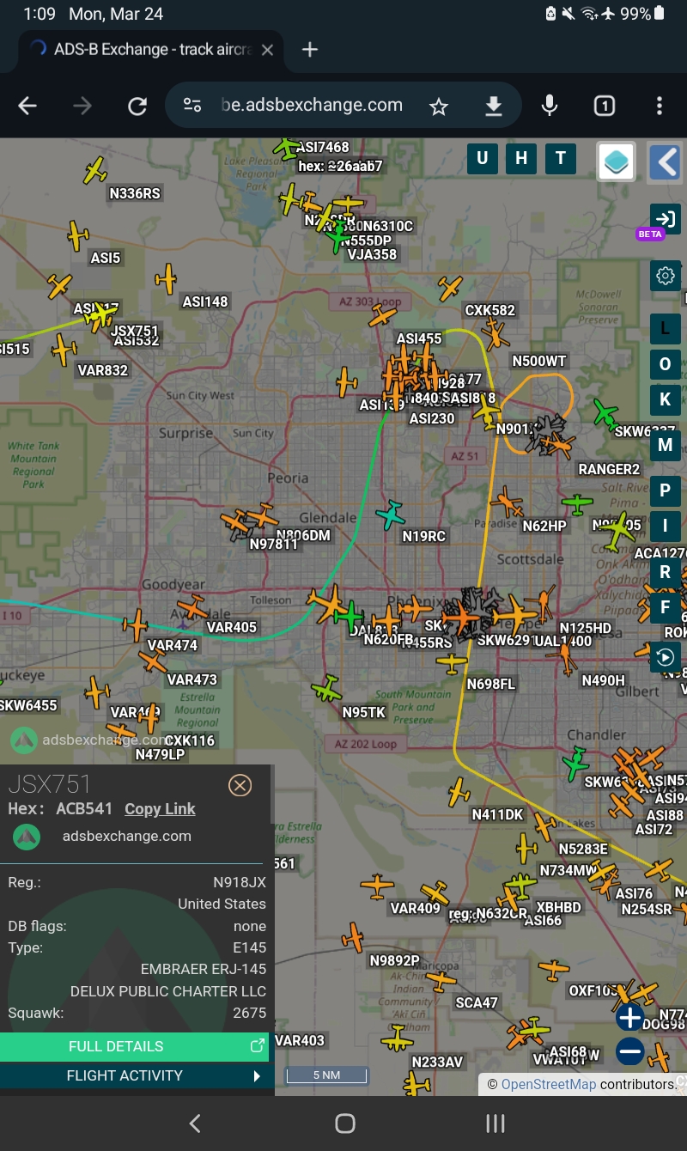
Task: Tap the microphone voice search icon
Action: (x=550, y=106)
